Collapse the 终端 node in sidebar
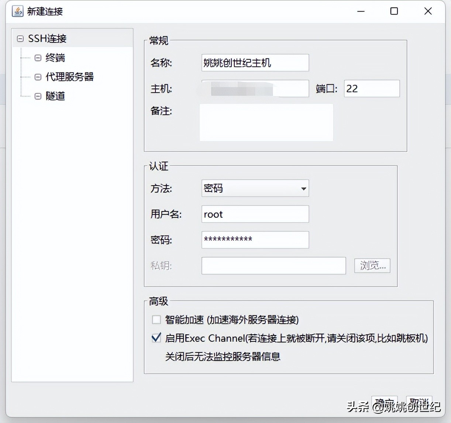Viewport: 451px width, 423px height. [38, 58]
